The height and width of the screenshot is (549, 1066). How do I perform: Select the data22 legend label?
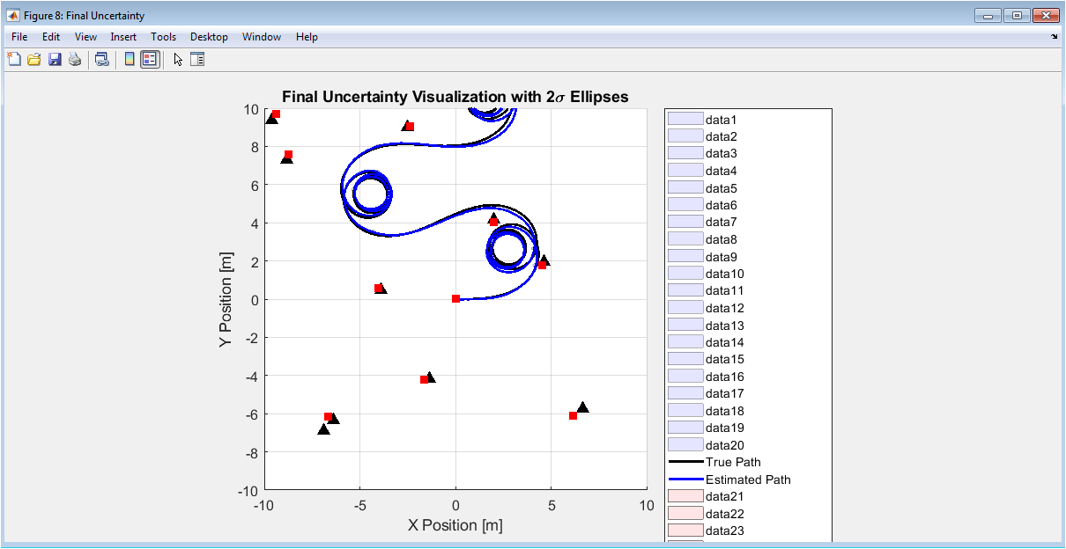(x=725, y=514)
